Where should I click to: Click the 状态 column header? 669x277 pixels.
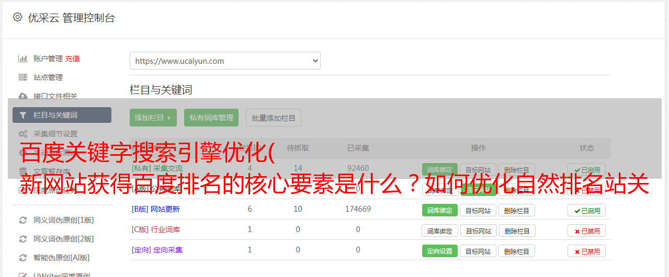pos(587,148)
